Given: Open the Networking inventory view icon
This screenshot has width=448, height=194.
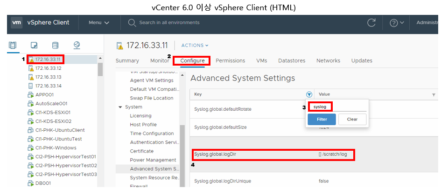Looking at the screenshot, I should (77, 45).
